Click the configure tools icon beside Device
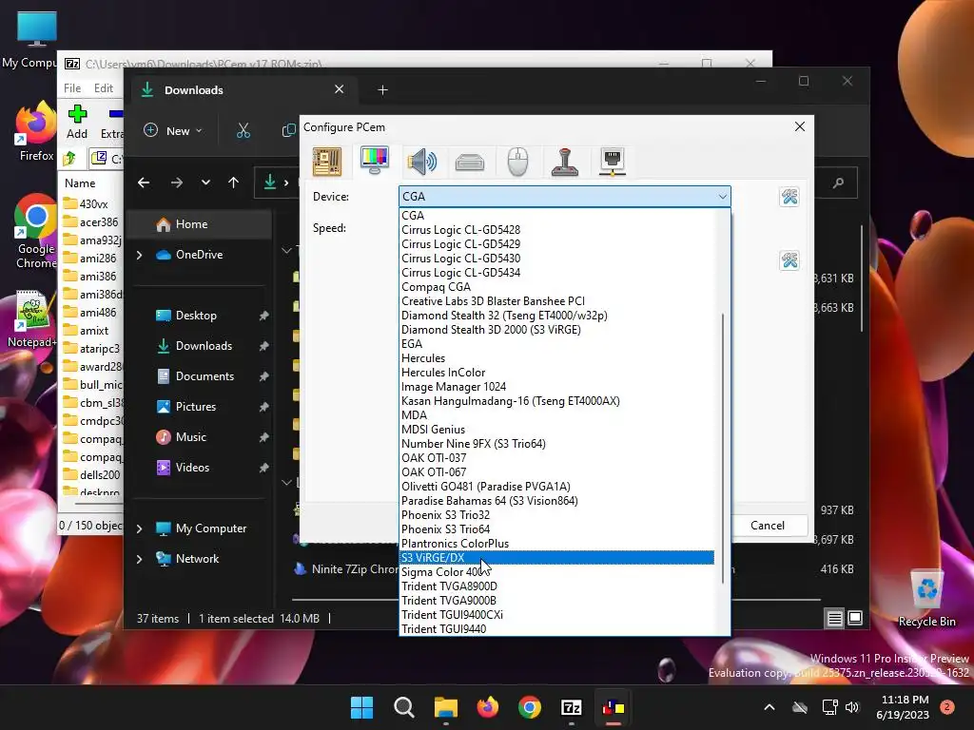 789,198
